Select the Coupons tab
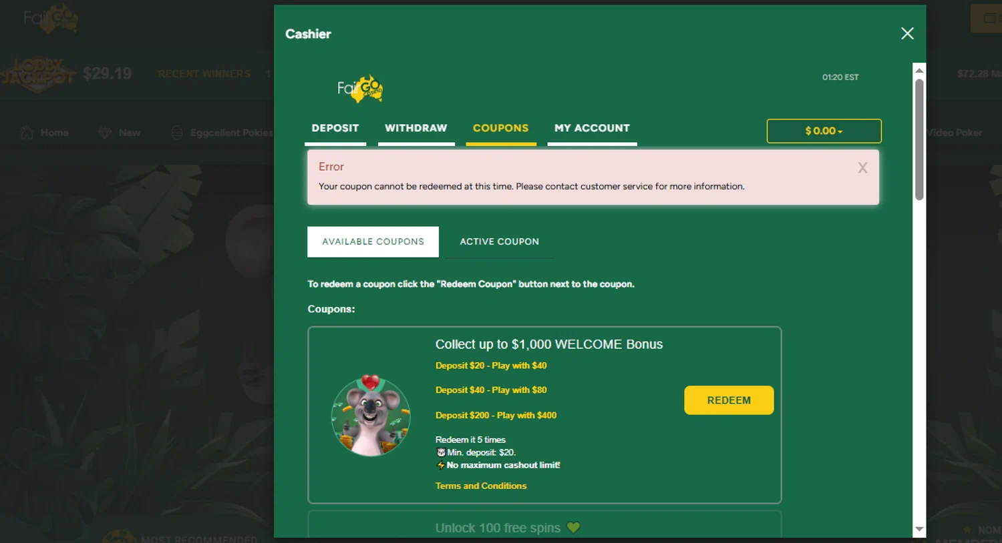The height and width of the screenshot is (543, 1002). [501, 129]
